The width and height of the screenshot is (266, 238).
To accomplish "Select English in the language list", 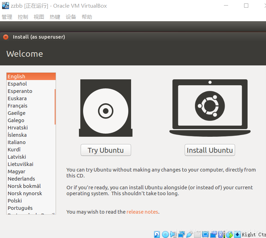I will (x=31, y=77).
